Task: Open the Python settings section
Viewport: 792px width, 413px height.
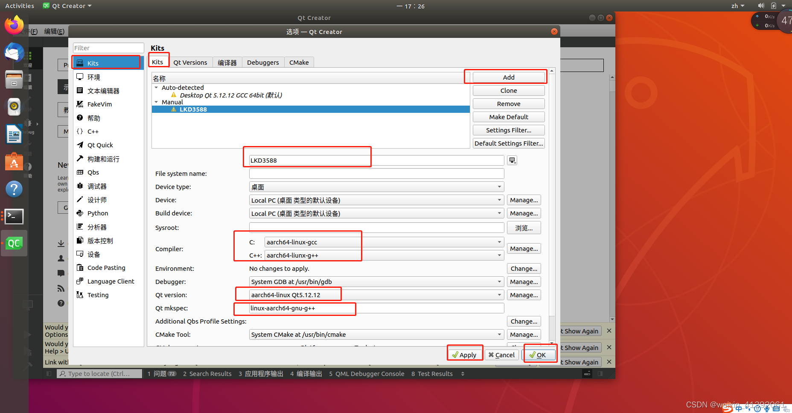Action: tap(97, 213)
